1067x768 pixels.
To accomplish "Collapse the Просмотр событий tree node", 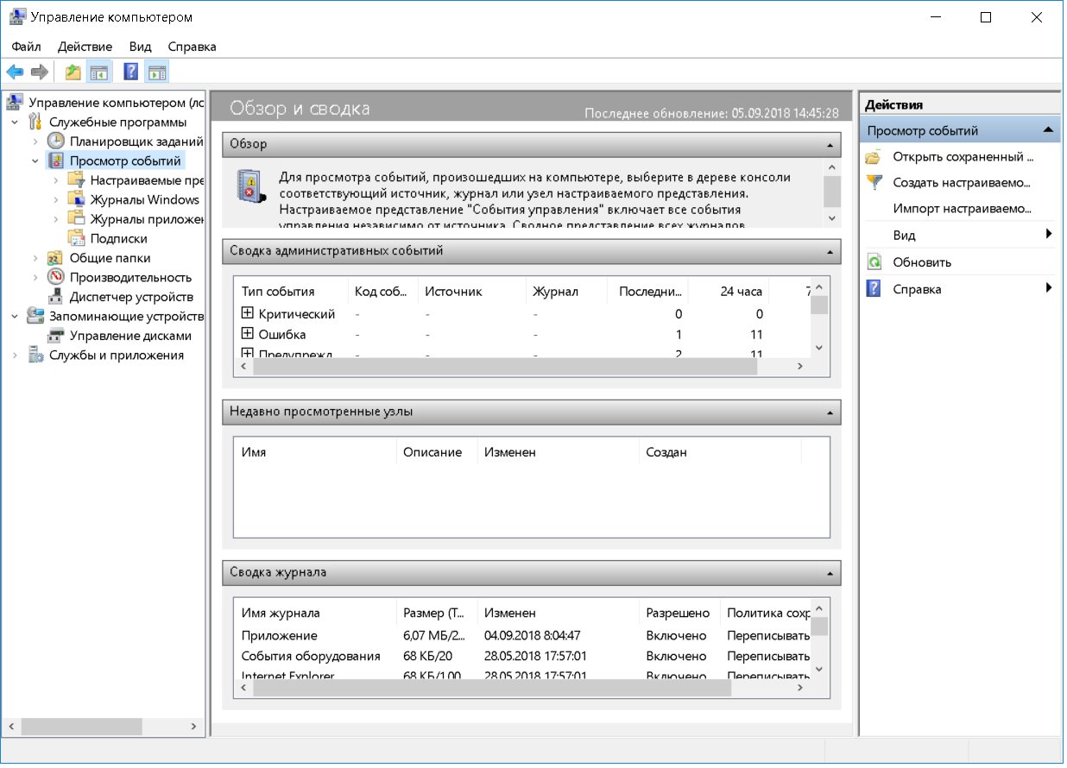I will 35,161.
